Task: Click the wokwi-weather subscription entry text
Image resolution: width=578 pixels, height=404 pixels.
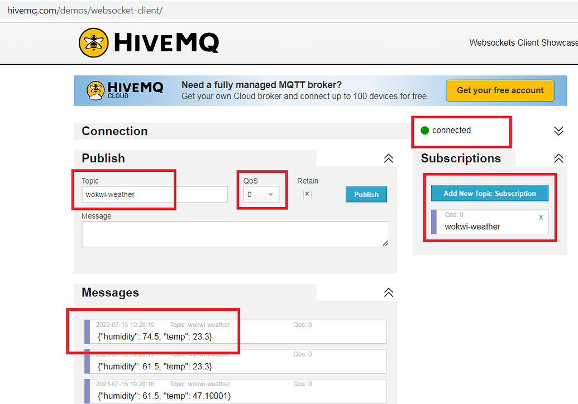Action: (x=472, y=227)
